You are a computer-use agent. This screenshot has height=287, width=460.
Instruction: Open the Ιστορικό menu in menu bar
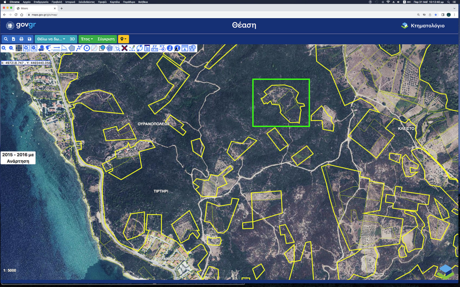70,2
